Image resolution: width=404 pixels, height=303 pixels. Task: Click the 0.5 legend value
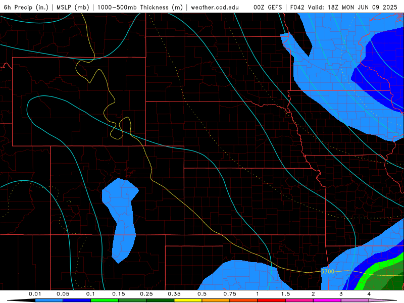[x=202, y=294]
